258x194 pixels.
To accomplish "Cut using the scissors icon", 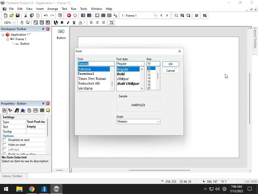I will [x=26, y=15].
